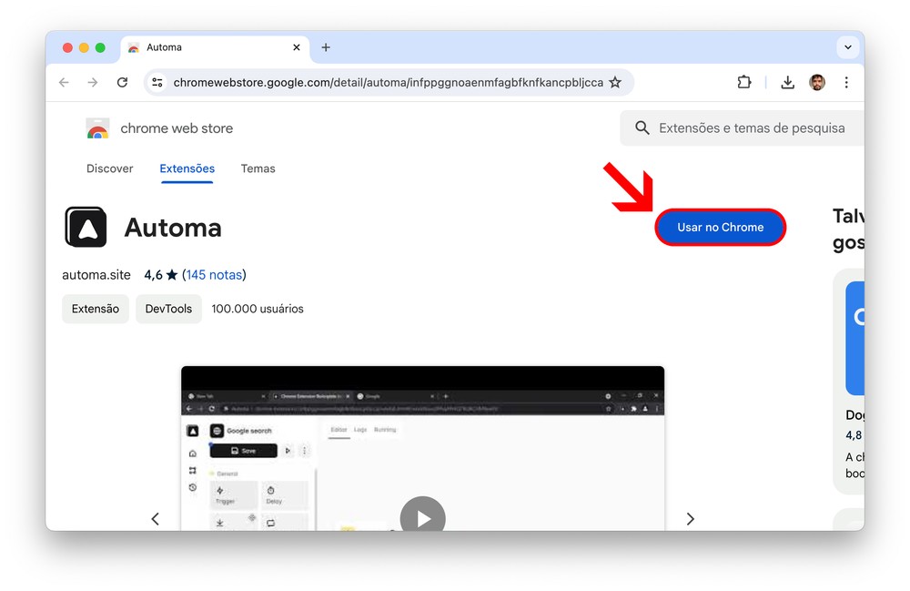This screenshot has width=910, height=591.
Task: Open a new tab with plus button
Action: (326, 47)
